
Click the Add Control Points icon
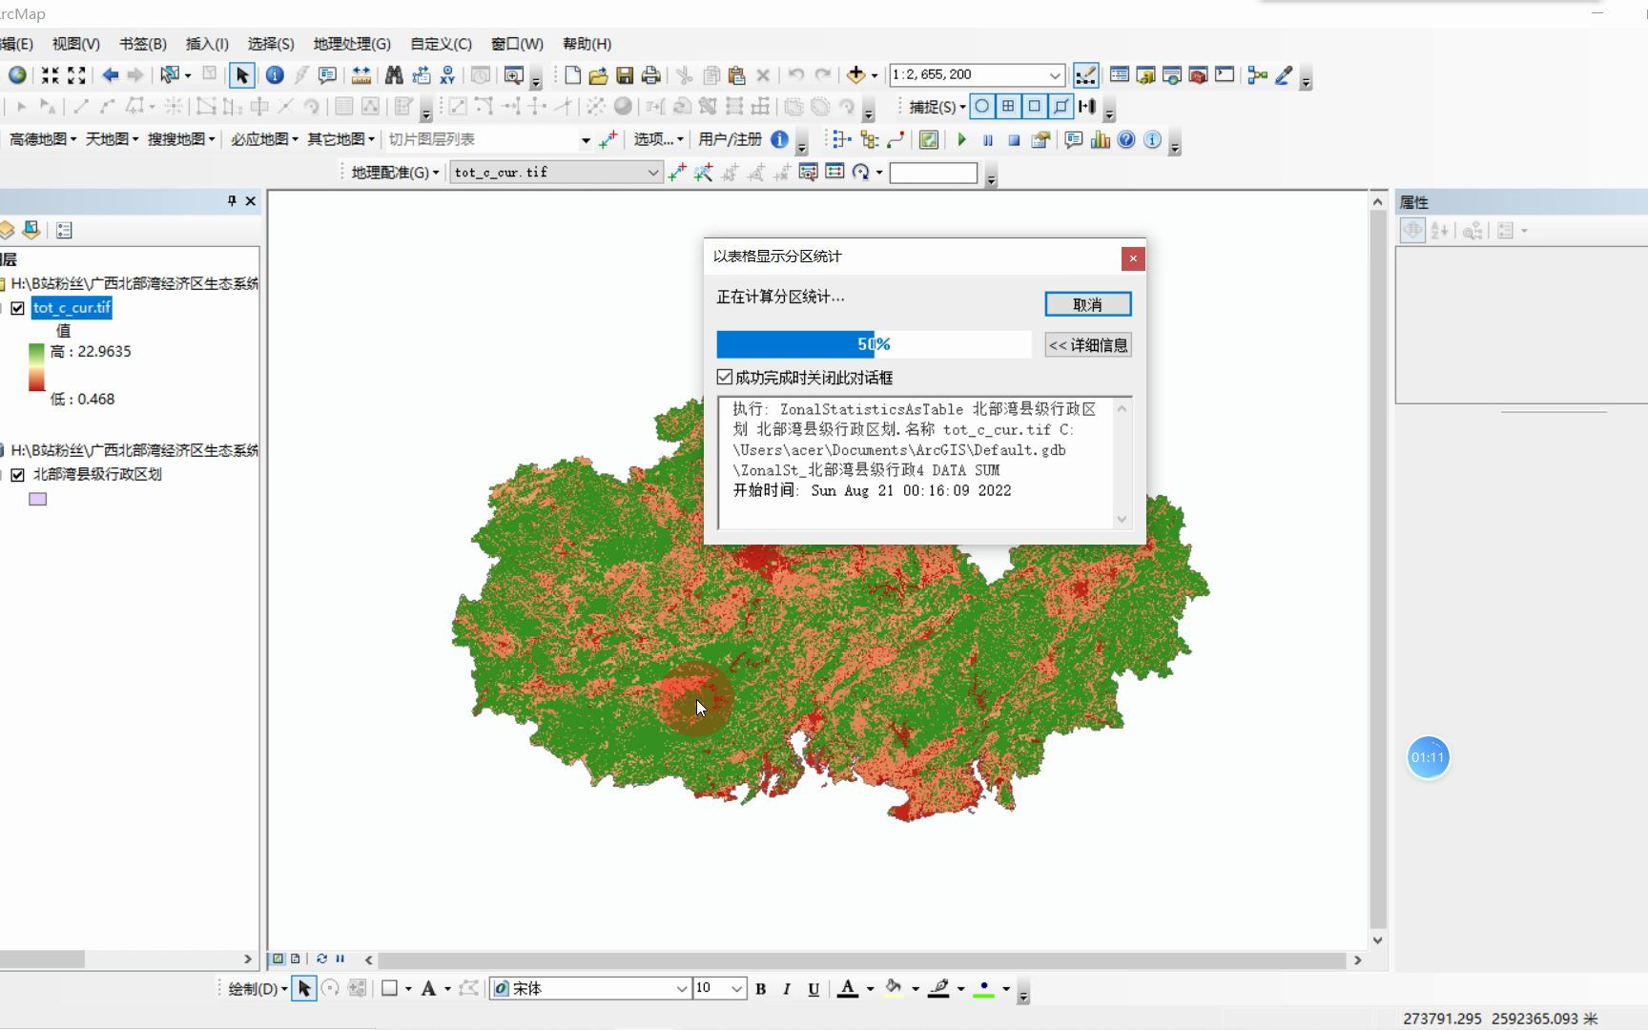pyautogui.click(x=677, y=173)
